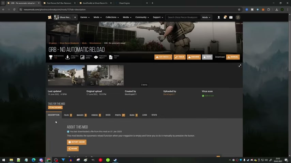Switch to the Posts tab
Image resolution: width=291 pixels, height=163 pixels.
click(x=120, y=115)
